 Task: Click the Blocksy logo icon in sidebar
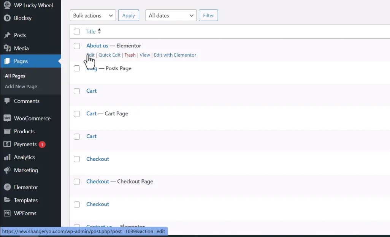7,18
